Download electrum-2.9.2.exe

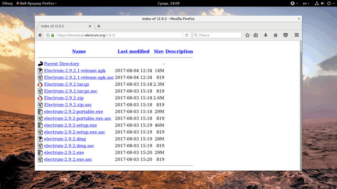click(64, 152)
